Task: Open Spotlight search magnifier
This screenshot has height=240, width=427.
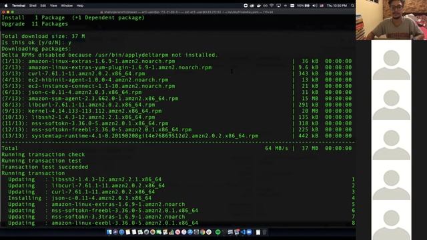Action: tap(353, 5)
